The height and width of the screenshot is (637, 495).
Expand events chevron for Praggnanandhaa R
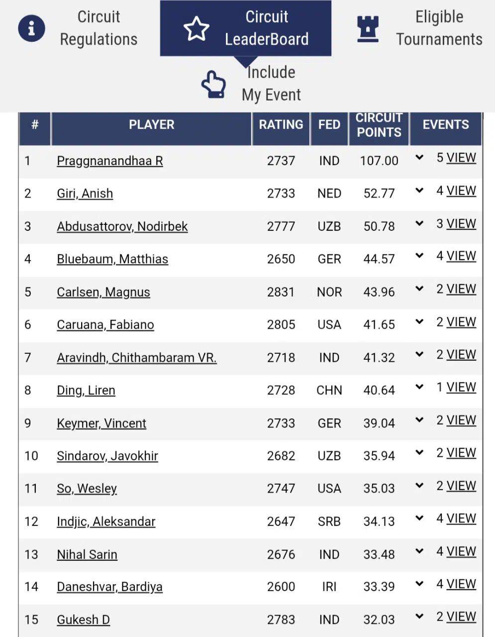point(419,158)
